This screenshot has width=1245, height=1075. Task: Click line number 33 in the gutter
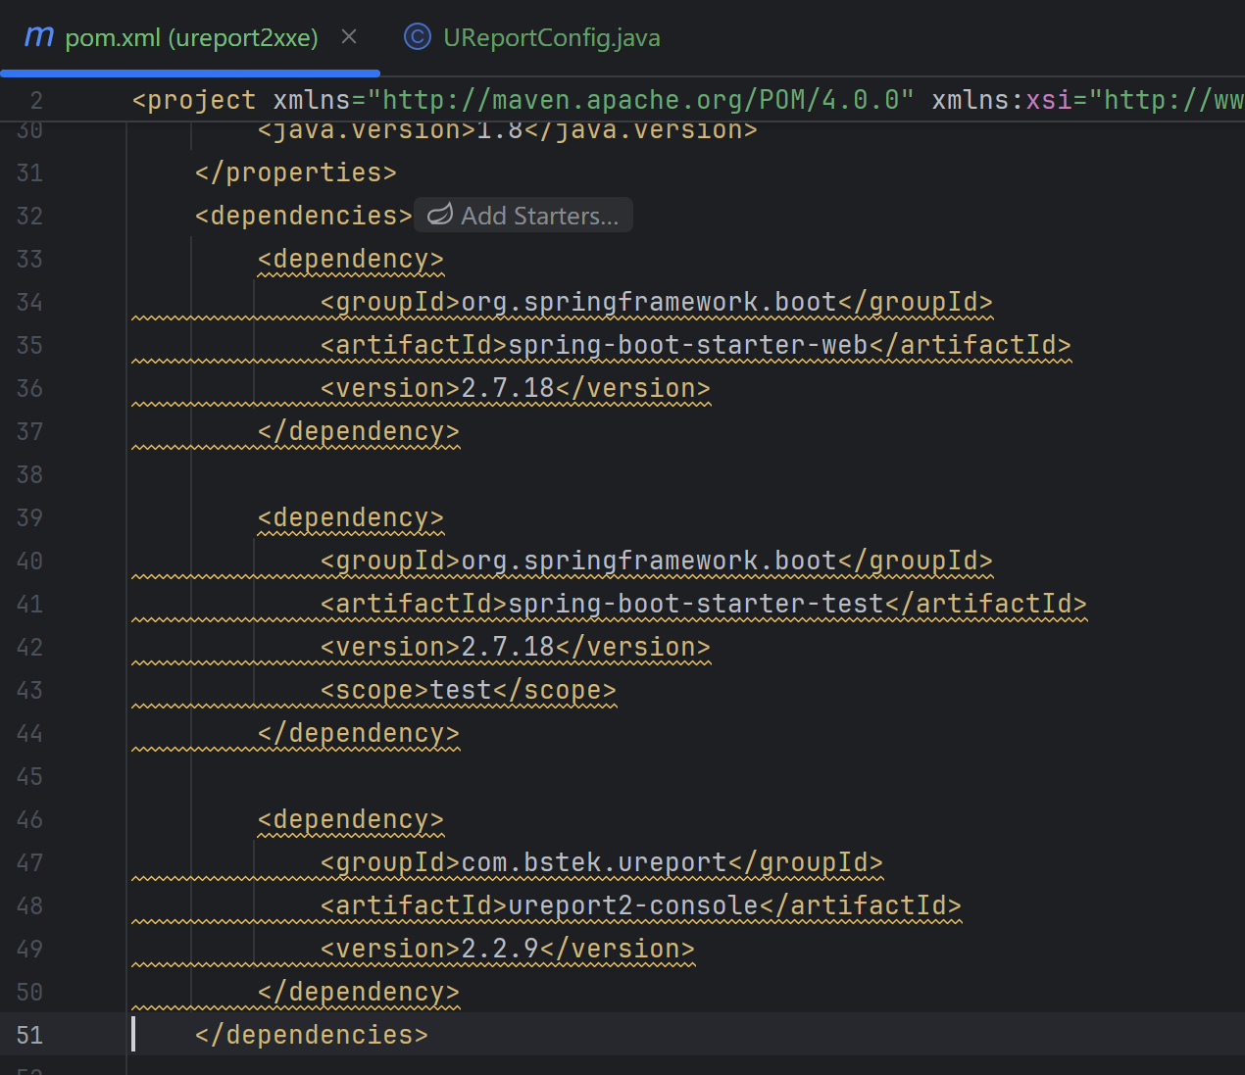pos(29,259)
